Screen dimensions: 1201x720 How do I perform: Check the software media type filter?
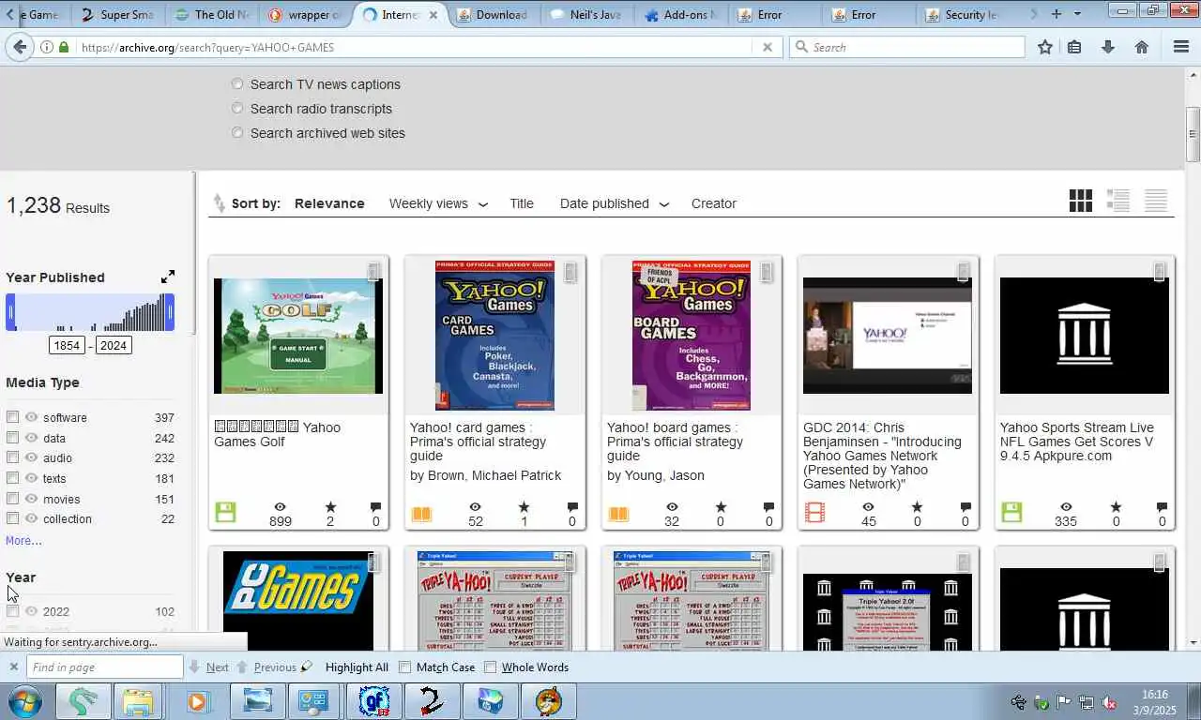[12, 417]
